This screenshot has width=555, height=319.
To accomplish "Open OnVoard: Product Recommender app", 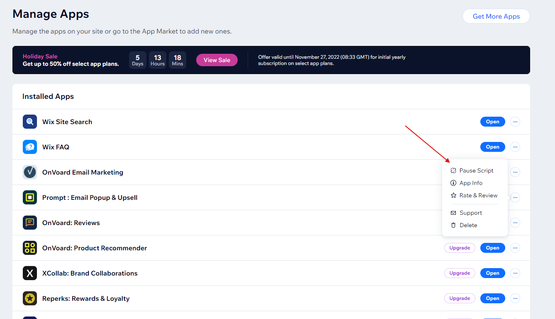I will (493, 248).
